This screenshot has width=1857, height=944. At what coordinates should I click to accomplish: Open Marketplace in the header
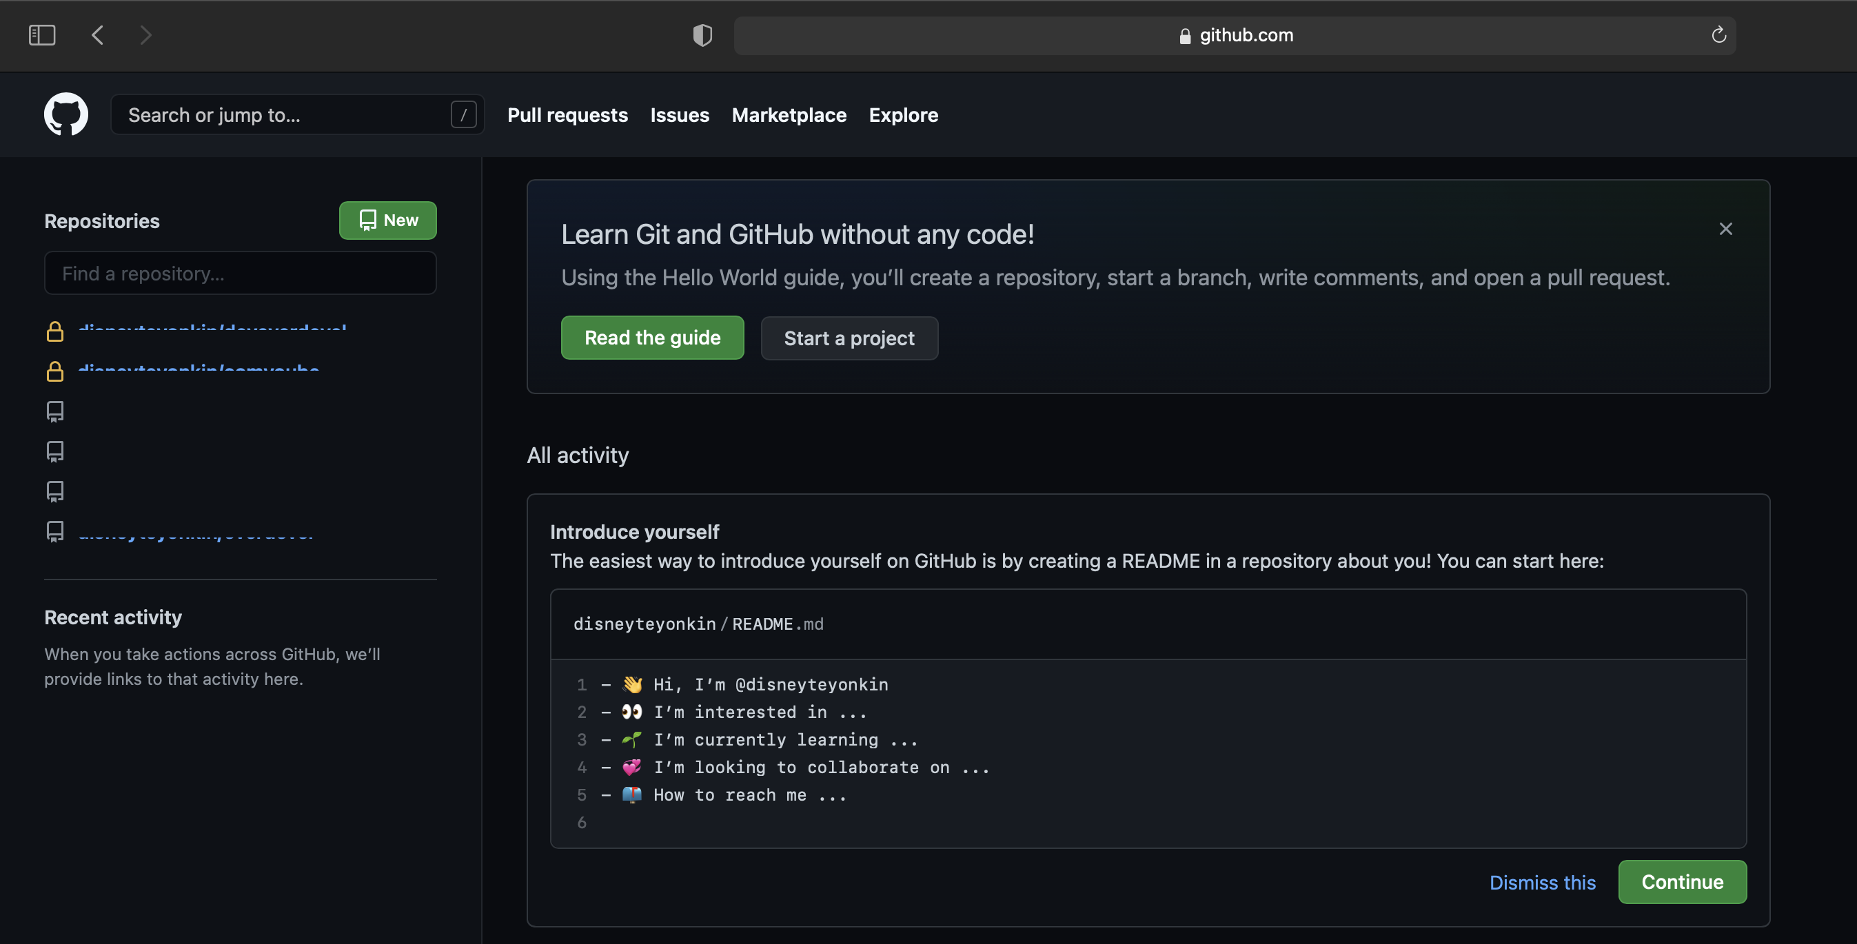pos(789,114)
